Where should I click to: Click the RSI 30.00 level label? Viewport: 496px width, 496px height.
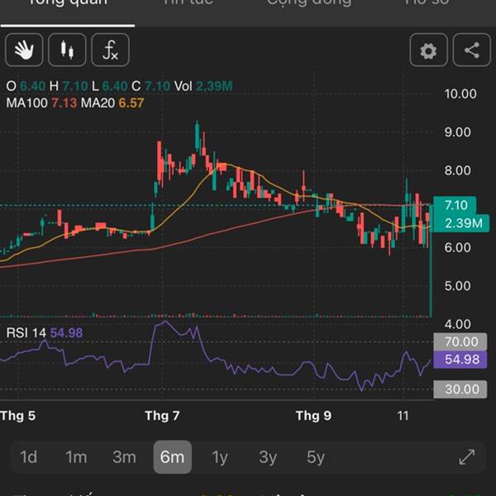[x=460, y=389]
